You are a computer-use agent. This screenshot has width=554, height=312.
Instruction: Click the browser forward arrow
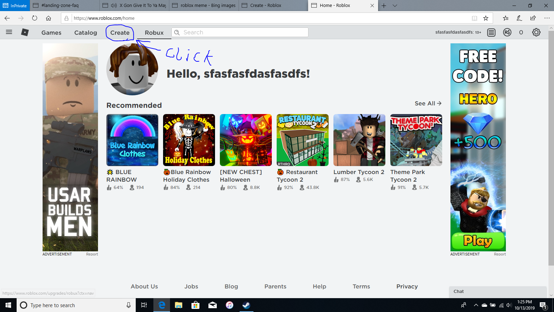tap(21, 18)
